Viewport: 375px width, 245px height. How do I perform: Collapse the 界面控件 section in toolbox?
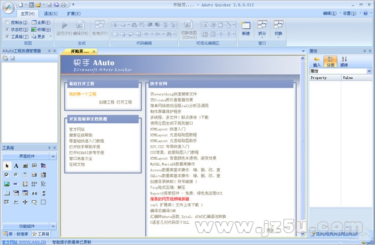(53, 156)
